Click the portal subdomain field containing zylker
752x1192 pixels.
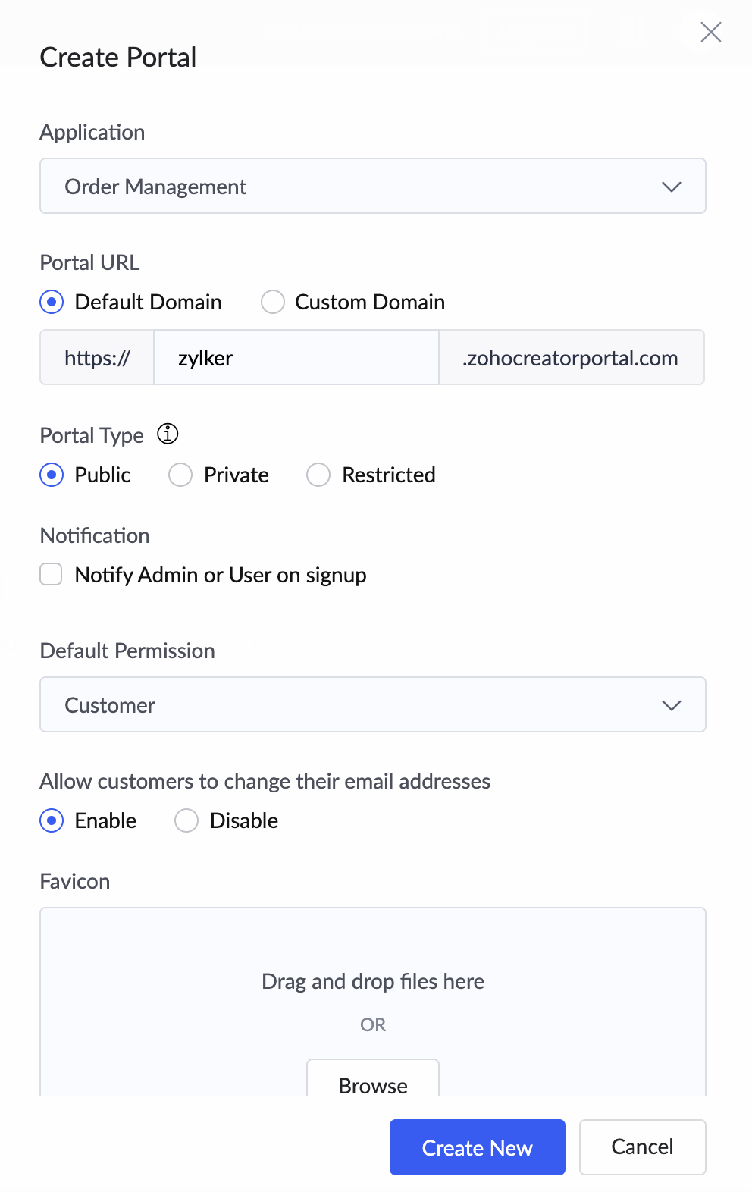tap(296, 358)
